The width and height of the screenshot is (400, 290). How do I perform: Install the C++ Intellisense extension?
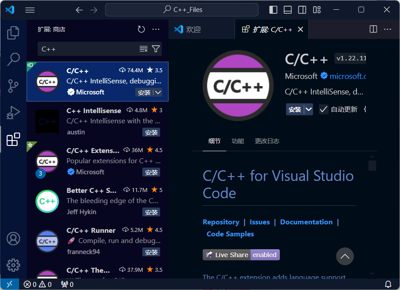click(x=151, y=133)
